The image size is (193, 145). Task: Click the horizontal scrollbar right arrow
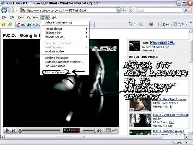click(x=186, y=137)
